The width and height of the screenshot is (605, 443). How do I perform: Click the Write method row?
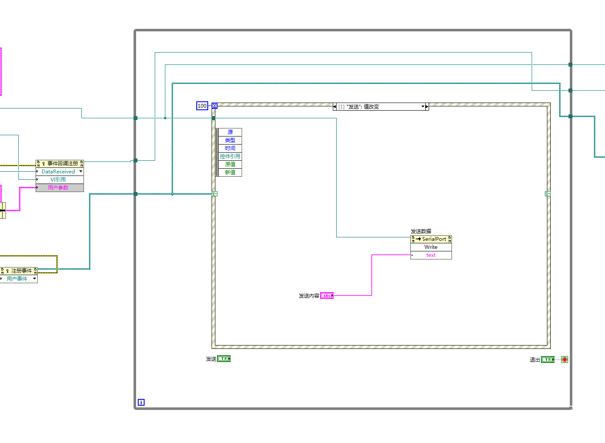[431, 247]
